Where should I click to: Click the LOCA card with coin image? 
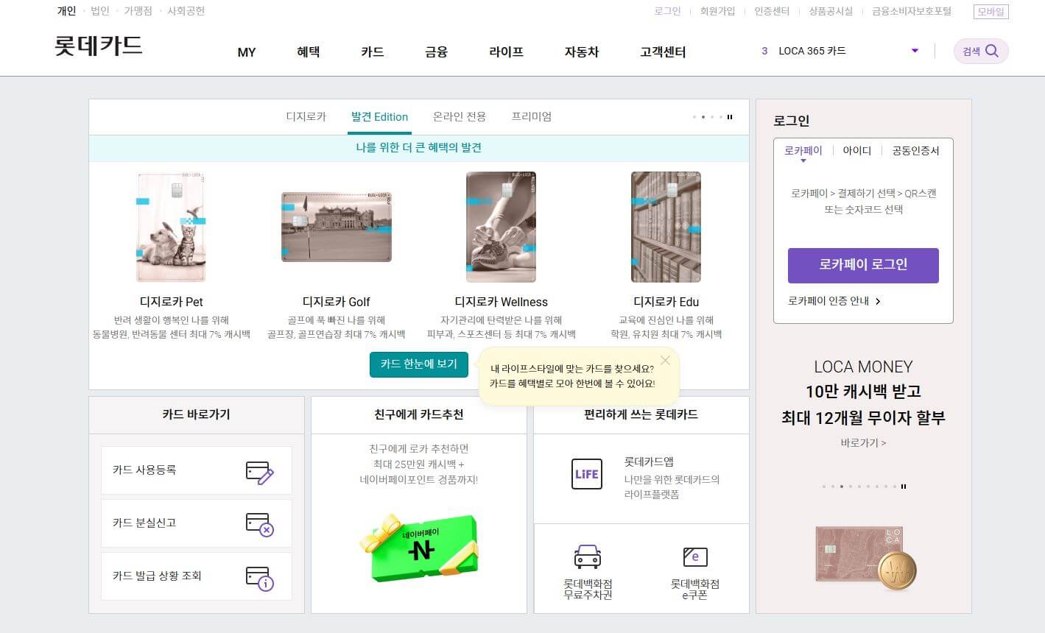[x=866, y=558]
